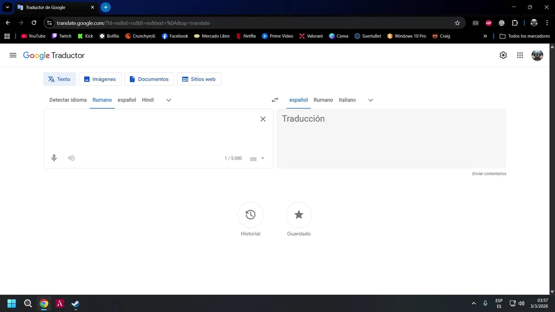Image resolution: width=555 pixels, height=312 pixels.
Task: Open the Craig bookmark
Action: tap(441, 36)
